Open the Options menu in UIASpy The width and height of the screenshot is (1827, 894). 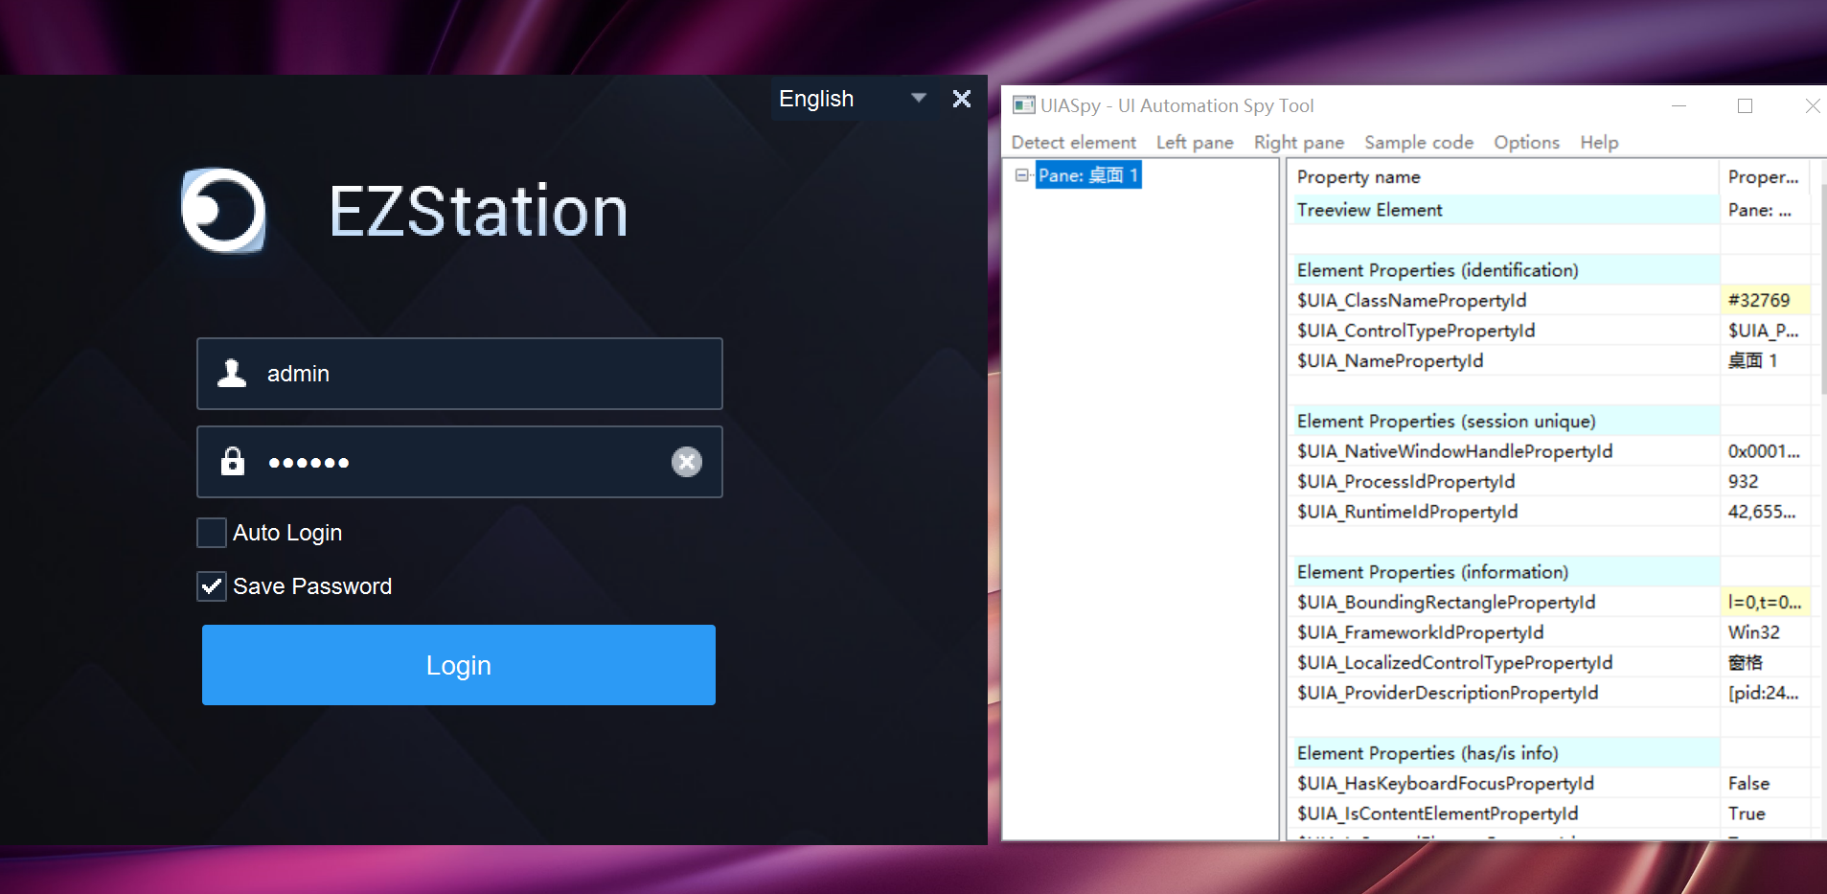[1526, 142]
